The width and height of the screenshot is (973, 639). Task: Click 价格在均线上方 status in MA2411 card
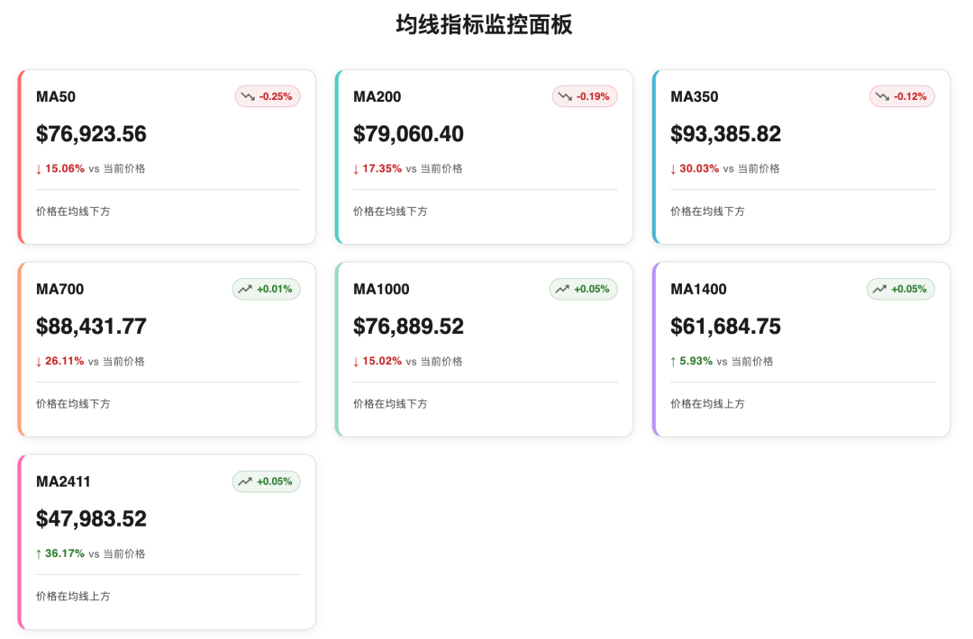tap(73, 596)
